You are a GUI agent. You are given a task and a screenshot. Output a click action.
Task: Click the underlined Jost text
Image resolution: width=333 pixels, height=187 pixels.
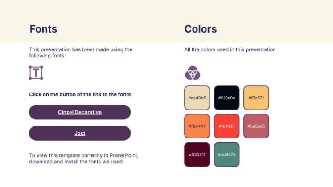tap(80, 134)
